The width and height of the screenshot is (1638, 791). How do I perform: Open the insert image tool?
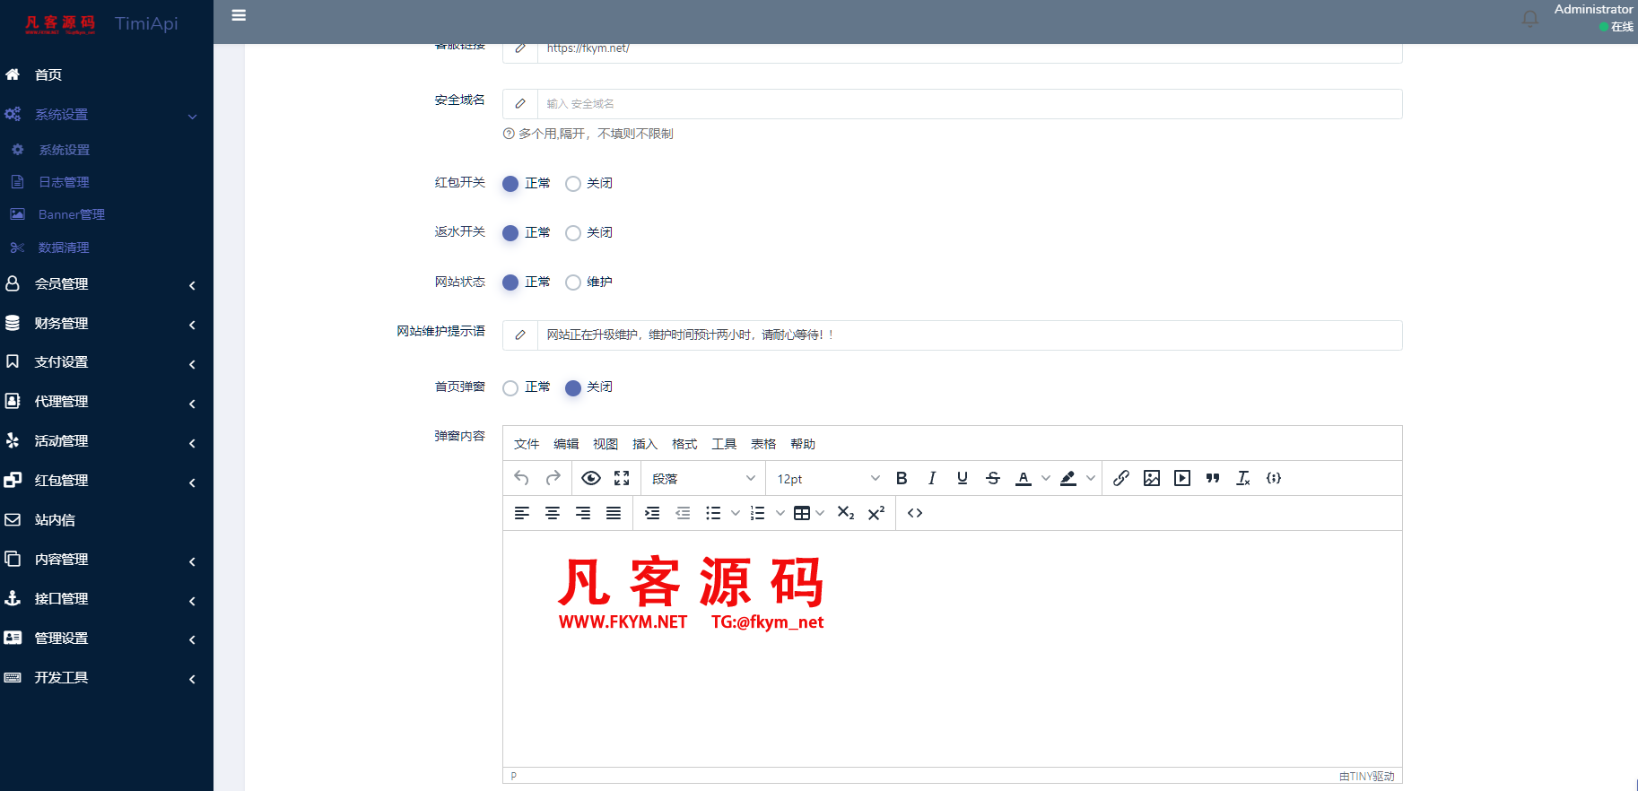click(x=1152, y=479)
